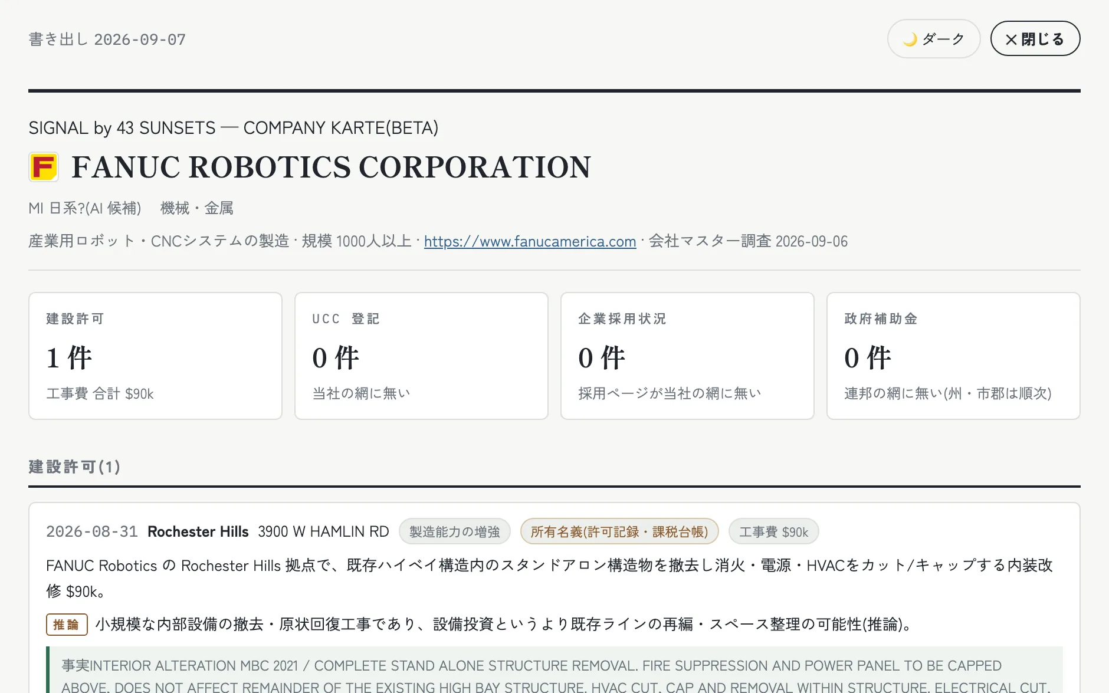Click the FANUC ROBOTICS CORPORATION title
The height and width of the screenshot is (693, 1109).
click(331, 167)
